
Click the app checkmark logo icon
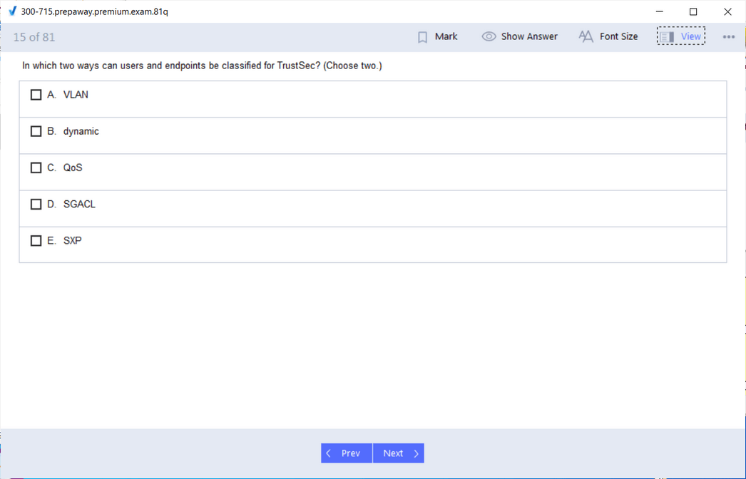tap(12, 11)
